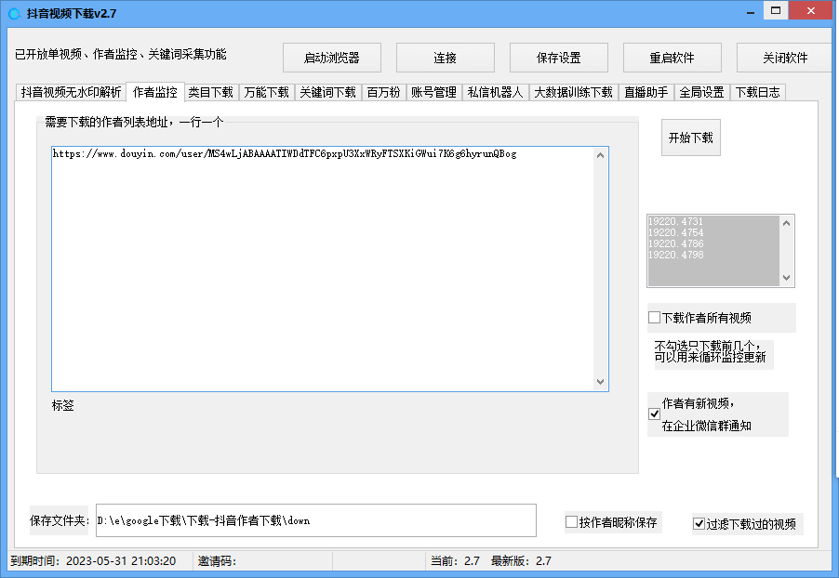Click the log box scroll up arrow

(x=787, y=224)
